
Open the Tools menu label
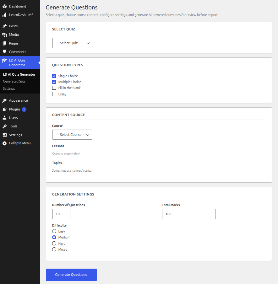(13, 126)
